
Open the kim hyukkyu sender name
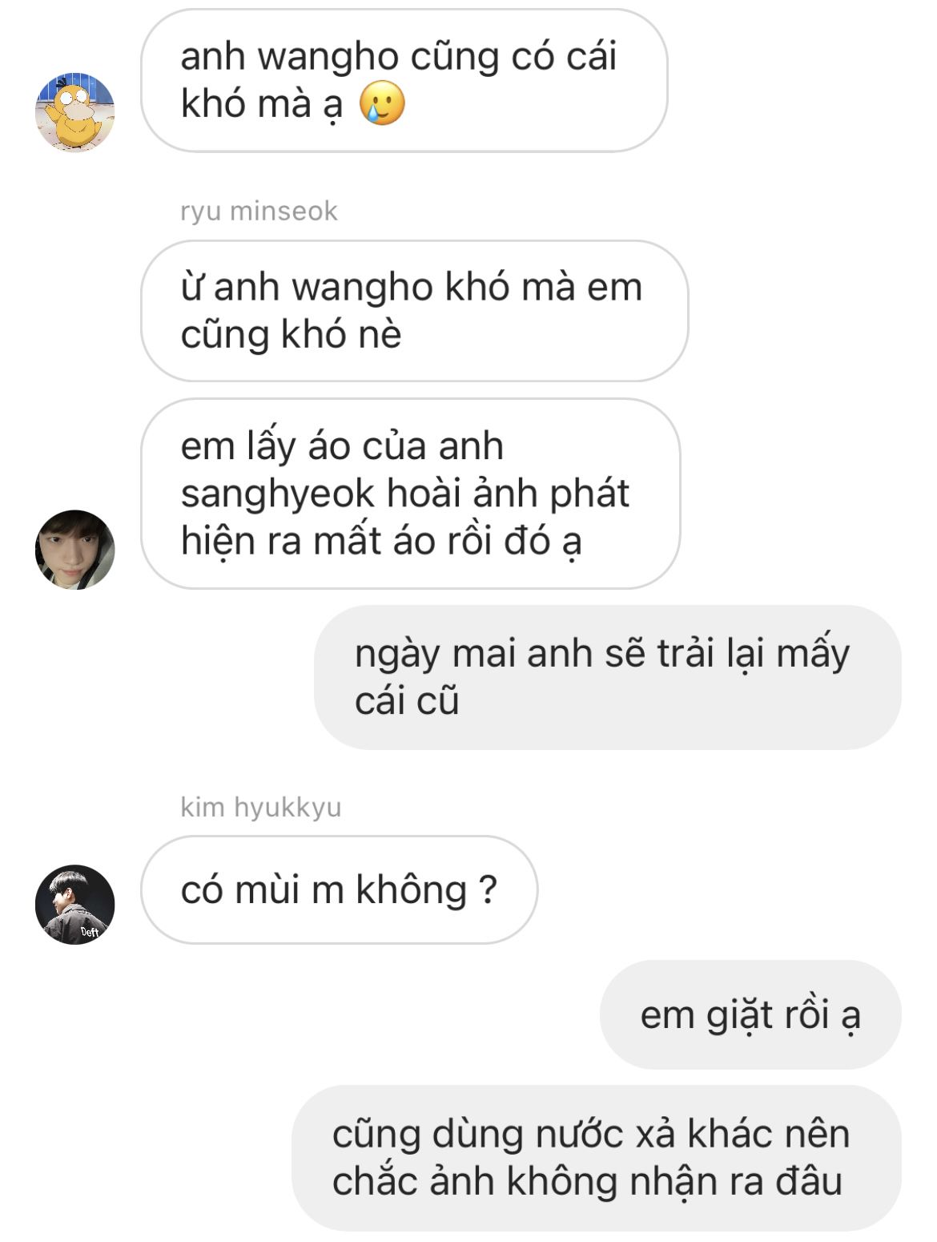[x=260, y=807]
